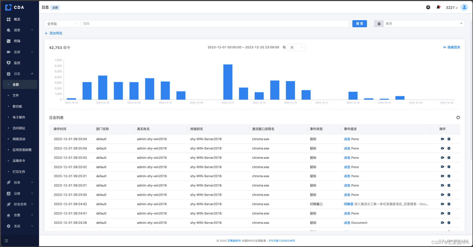Focus the 搜索 text input field
Image resolution: width=473 pixels, height=247 pixels.
tap(215, 24)
